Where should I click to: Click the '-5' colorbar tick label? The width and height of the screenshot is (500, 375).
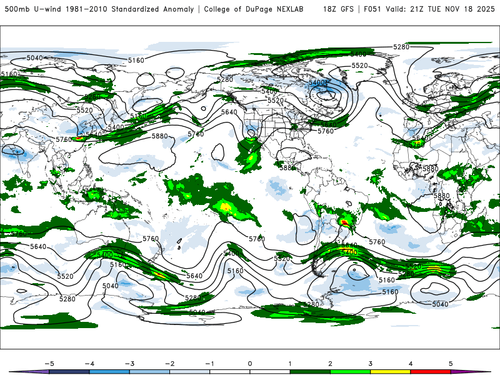click(x=49, y=364)
